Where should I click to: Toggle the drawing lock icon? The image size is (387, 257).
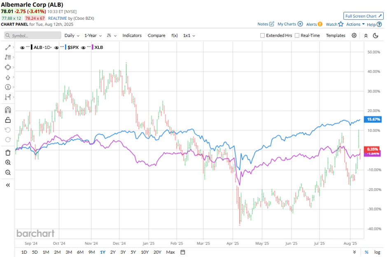8,120
